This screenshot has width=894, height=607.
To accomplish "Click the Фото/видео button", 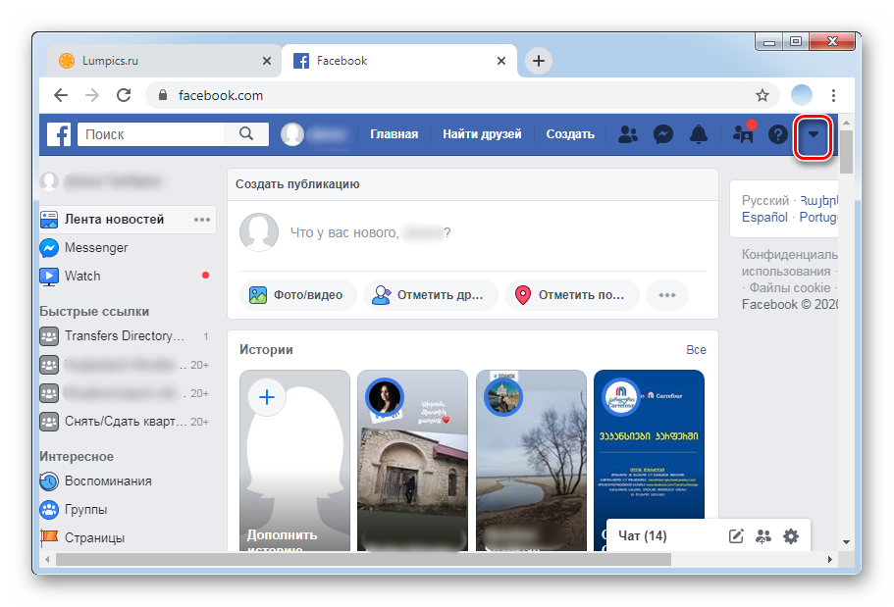I will pyautogui.click(x=296, y=294).
